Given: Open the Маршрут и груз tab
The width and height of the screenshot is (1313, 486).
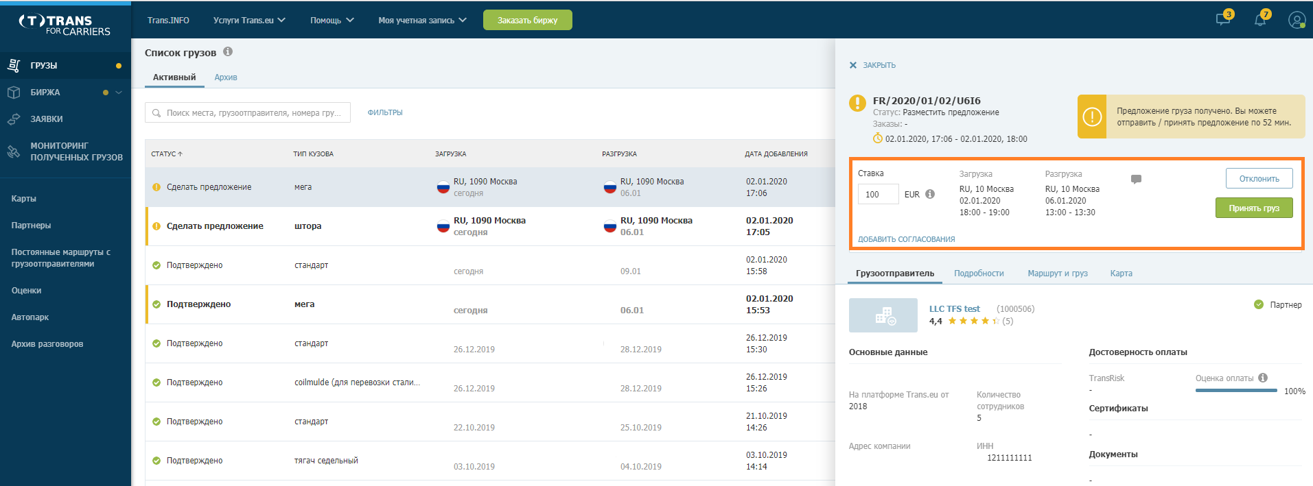Looking at the screenshot, I should click(1058, 274).
